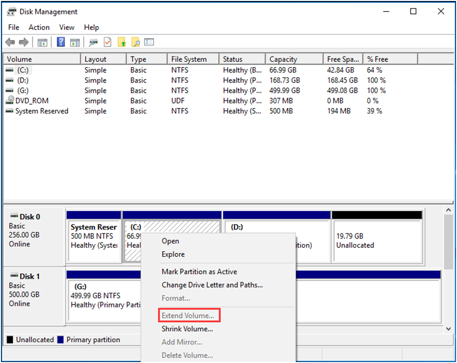Image resolution: width=457 pixels, height=363 pixels.
Task: Toggle the Show/Hide Action Pane icon
Action: click(x=75, y=42)
